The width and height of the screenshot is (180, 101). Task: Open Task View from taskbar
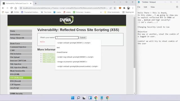pos(84,98)
